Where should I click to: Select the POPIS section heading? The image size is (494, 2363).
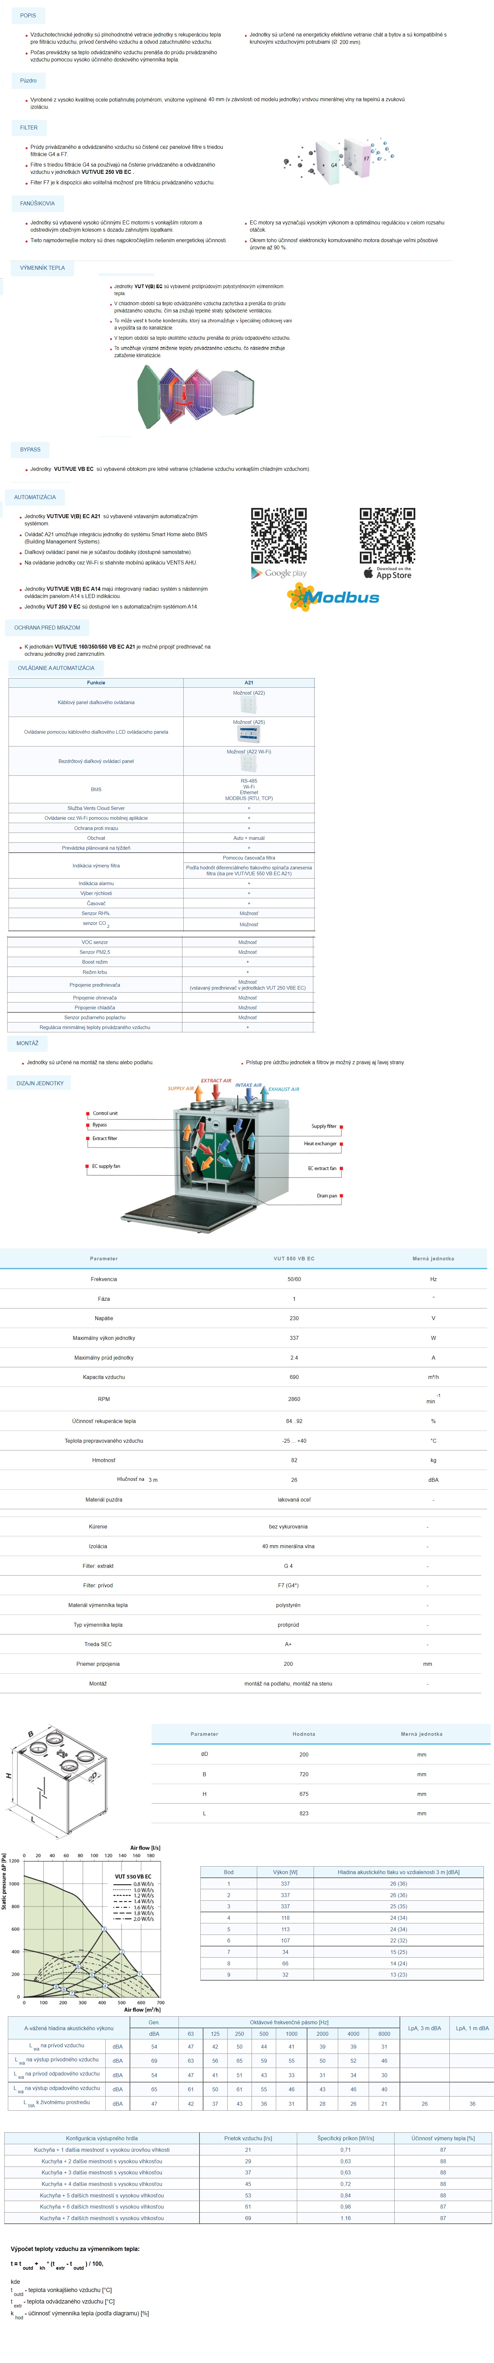point(29,15)
